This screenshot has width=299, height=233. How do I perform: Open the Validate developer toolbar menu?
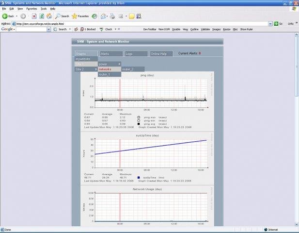point(205,29)
